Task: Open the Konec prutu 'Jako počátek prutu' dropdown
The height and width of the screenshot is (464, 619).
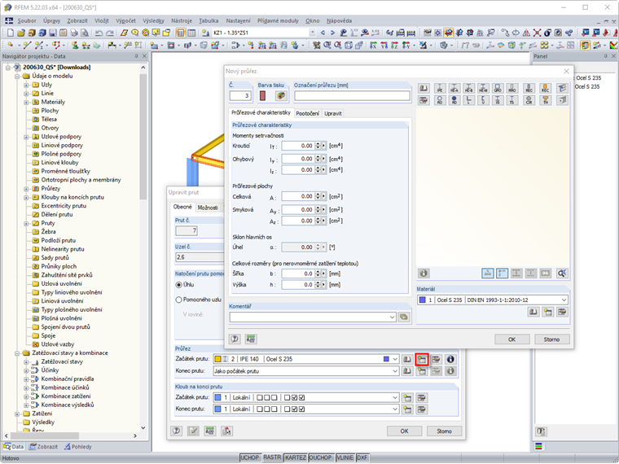Action: click(395, 371)
